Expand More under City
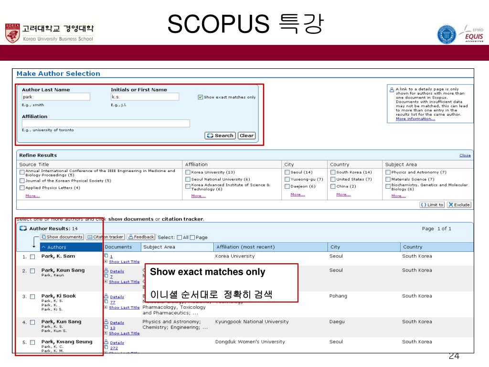 [298, 195]
